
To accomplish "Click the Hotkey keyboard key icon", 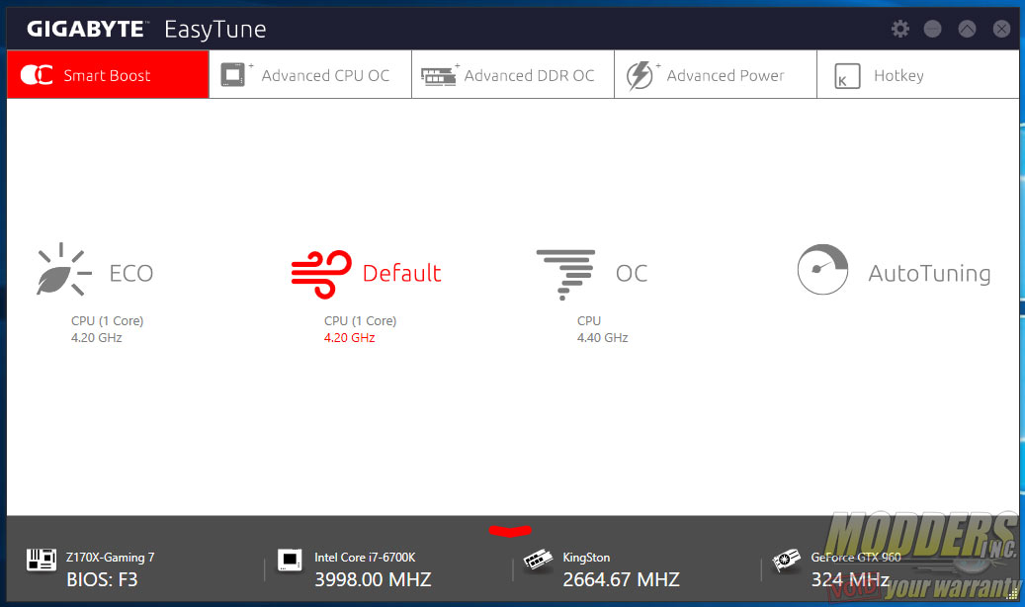I will (847, 76).
